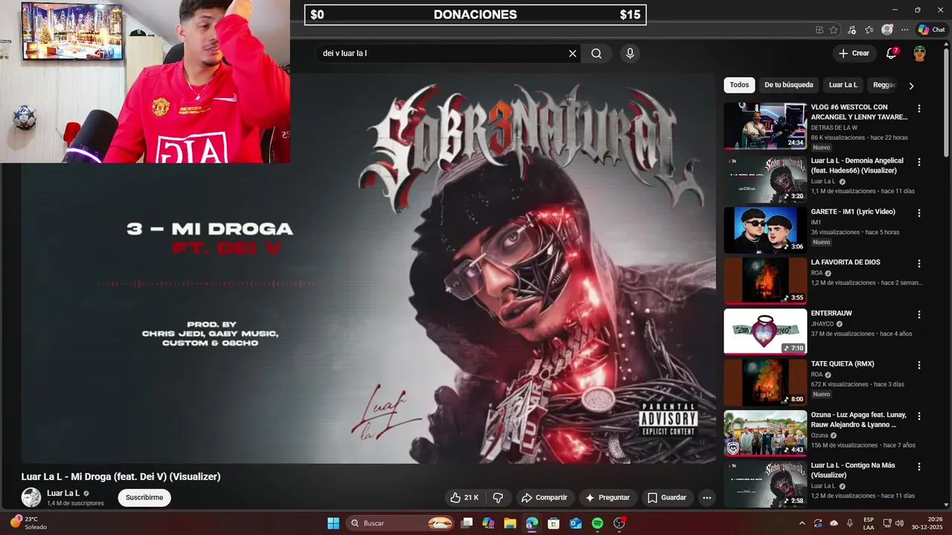This screenshot has width=952, height=535.
Task: Play LA FAVORITA DE DIOS thumbnail
Action: (x=765, y=281)
